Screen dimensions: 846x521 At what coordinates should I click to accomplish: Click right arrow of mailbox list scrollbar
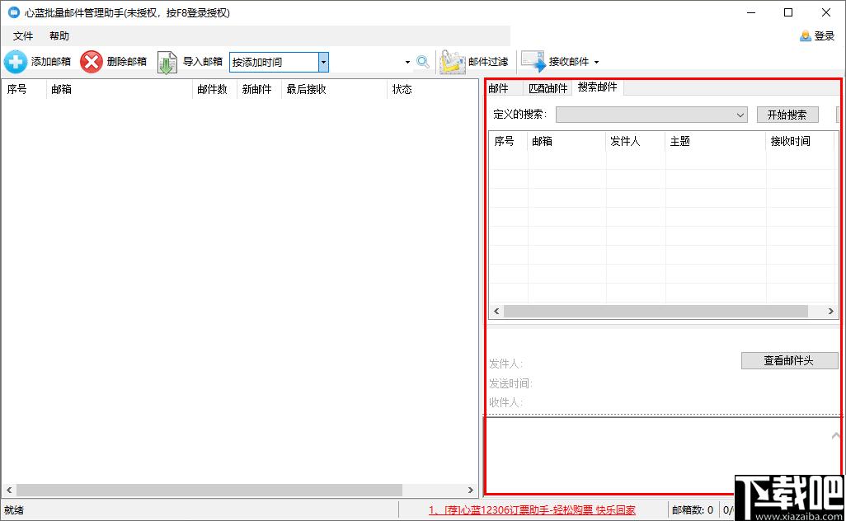[x=470, y=490]
